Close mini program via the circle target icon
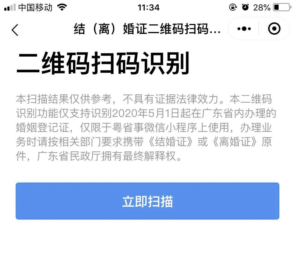The image size is (295, 270). click(274, 29)
